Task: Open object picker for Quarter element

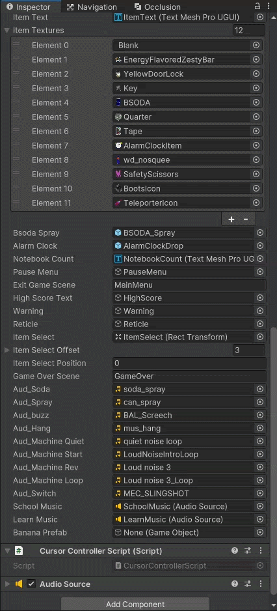Action: pyautogui.click(x=256, y=117)
